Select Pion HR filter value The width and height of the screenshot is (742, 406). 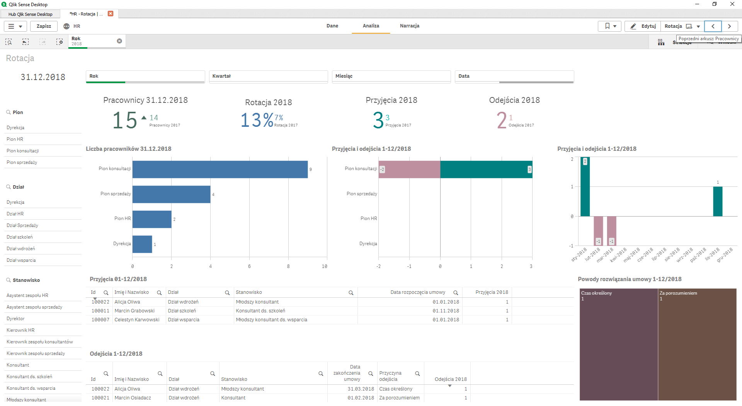[15, 139]
